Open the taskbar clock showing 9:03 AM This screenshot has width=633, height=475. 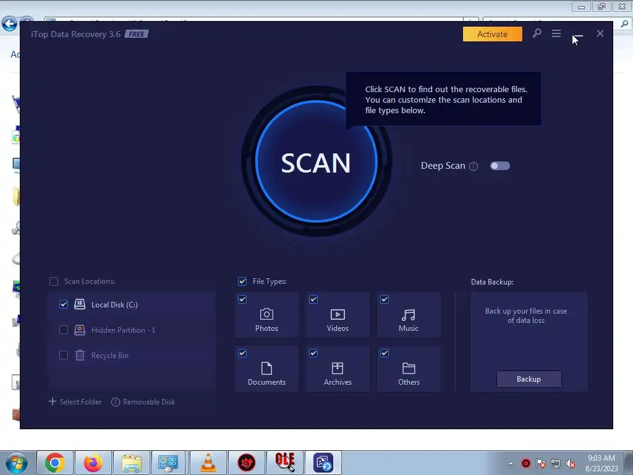[601, 463]
